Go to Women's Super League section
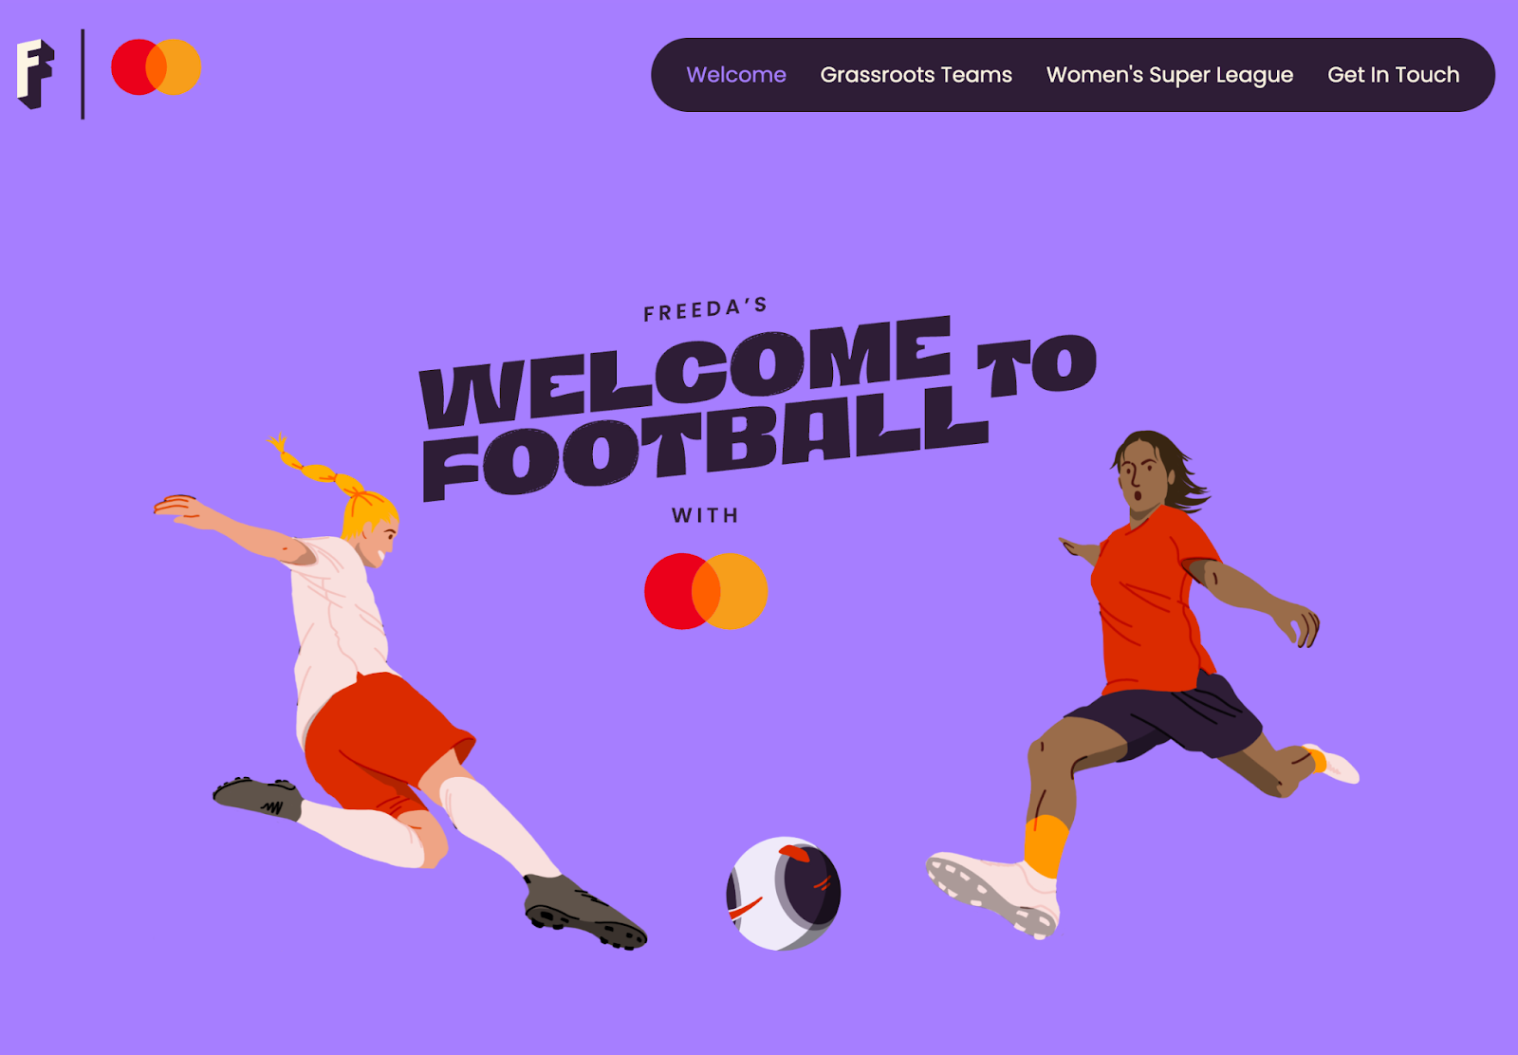Screen dimensions: 1518x1055 1169,75
